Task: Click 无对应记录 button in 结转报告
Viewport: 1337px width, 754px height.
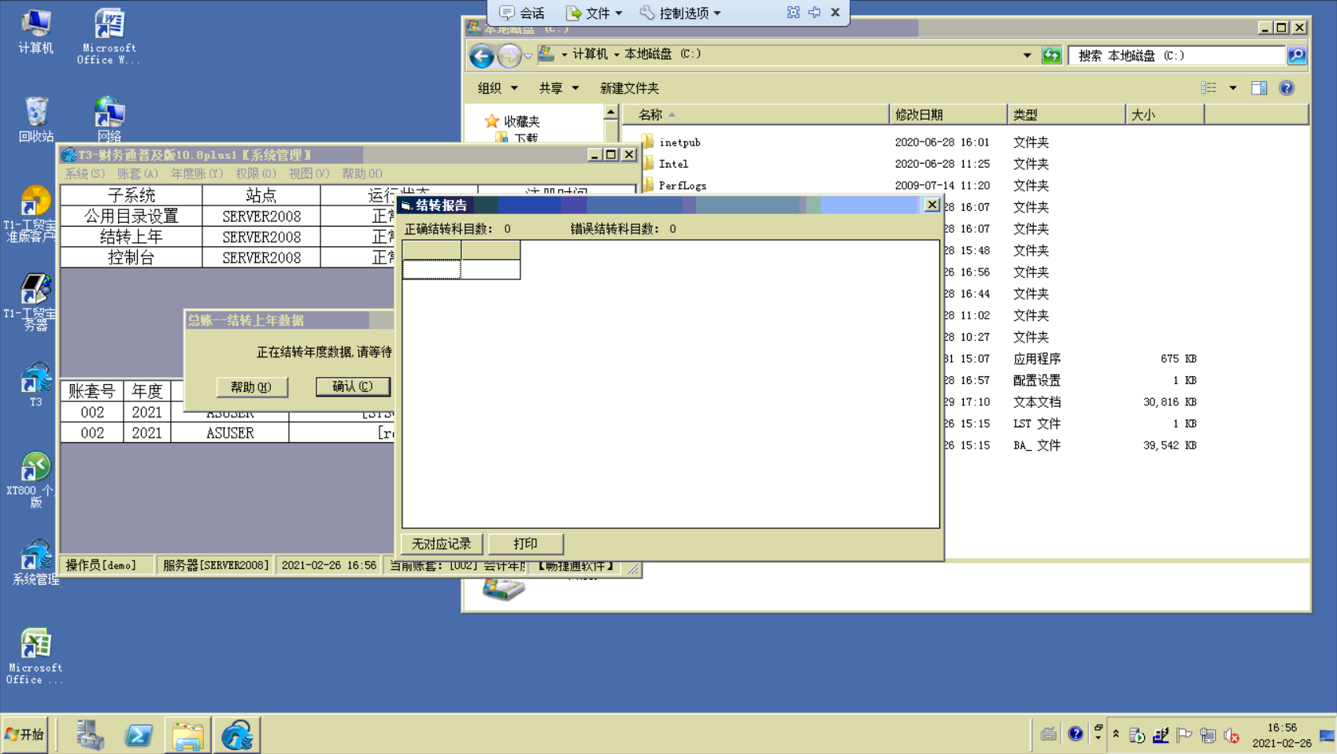Action: pos(441,544)
